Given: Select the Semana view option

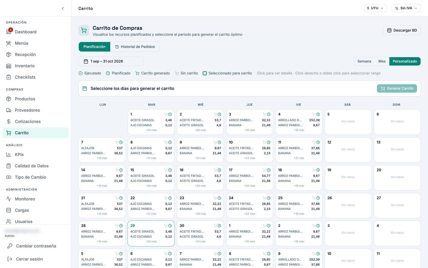Looking at the screenshot, I should click(364, 61).
